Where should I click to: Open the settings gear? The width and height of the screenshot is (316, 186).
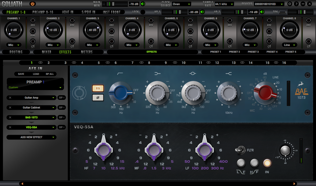pyautogui.click(x=289, y=4)
